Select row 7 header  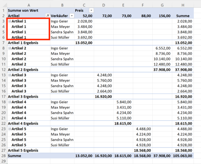click(x=3, y=43)
